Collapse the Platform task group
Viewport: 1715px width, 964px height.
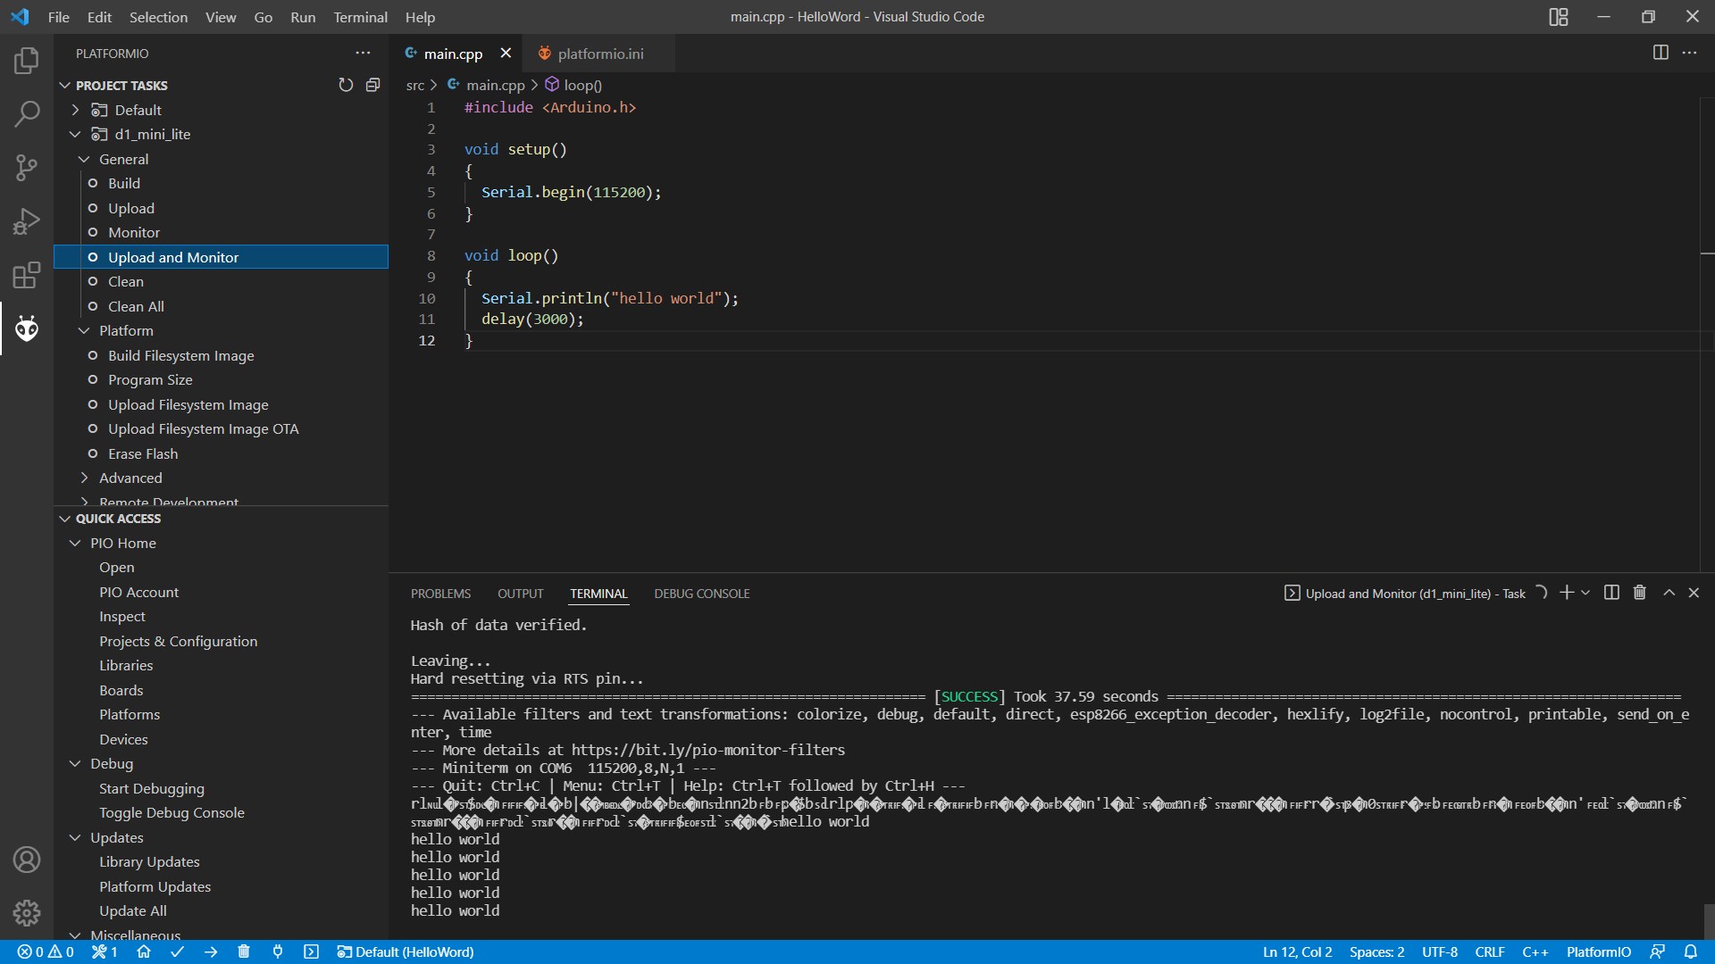84,330
